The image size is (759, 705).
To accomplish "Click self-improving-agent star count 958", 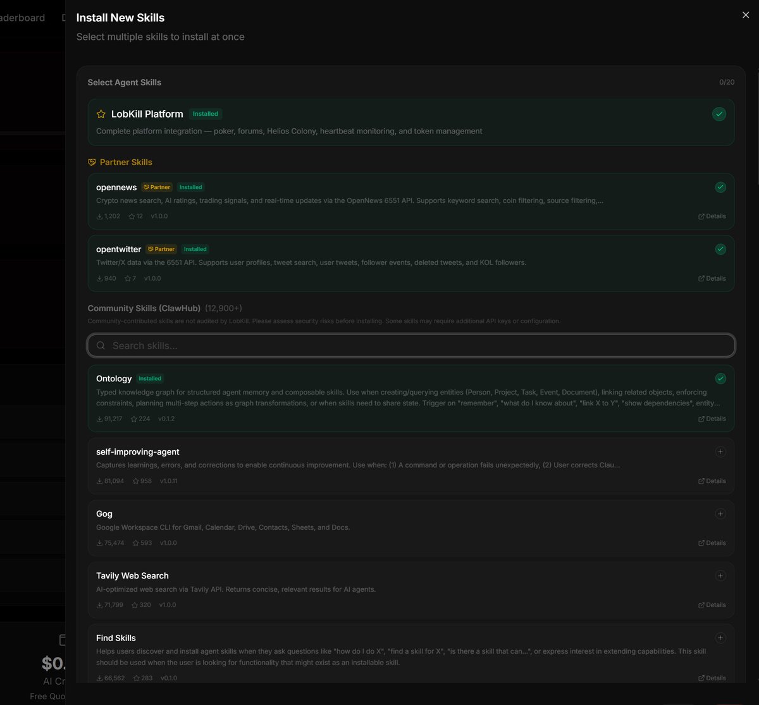I will coord(142,481).
